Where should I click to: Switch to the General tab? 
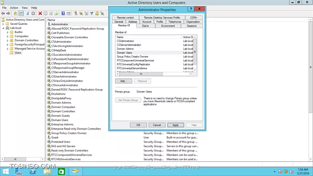coord(119,22)
